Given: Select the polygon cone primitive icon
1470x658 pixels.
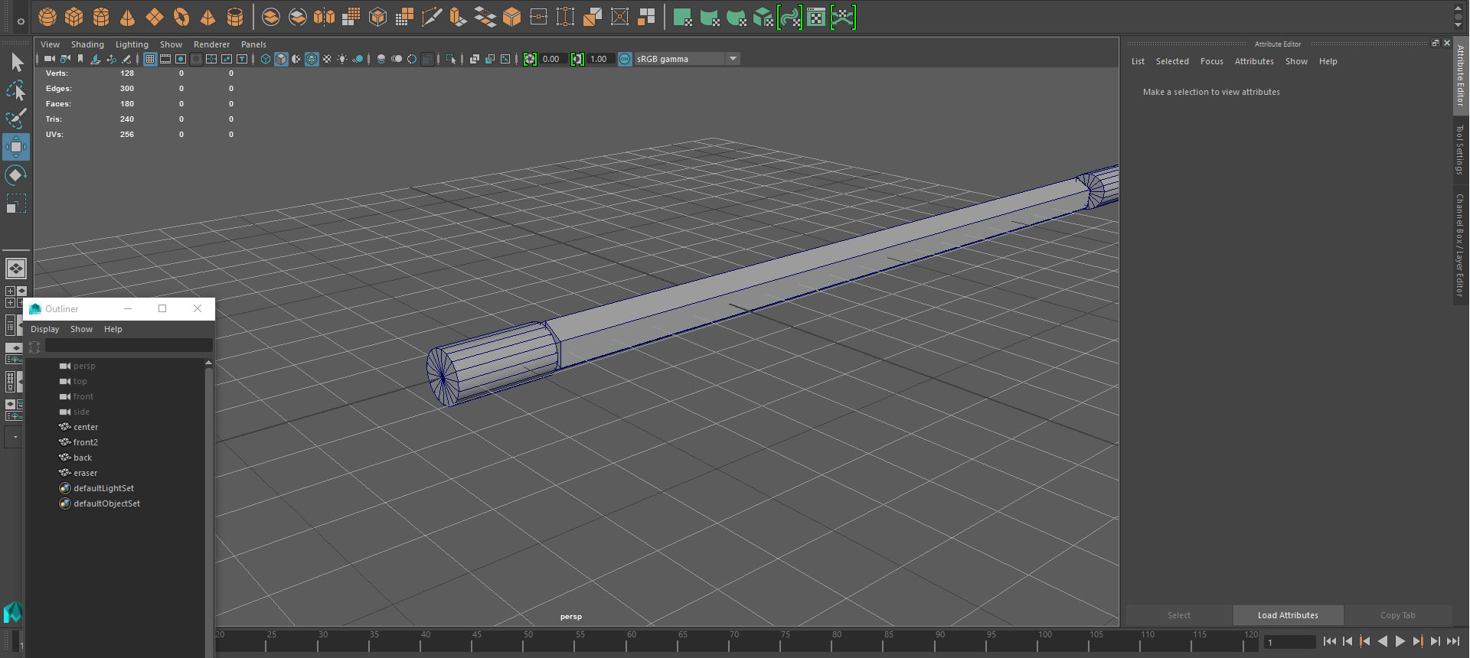Looking at the screenshot, I should (128, 17).
